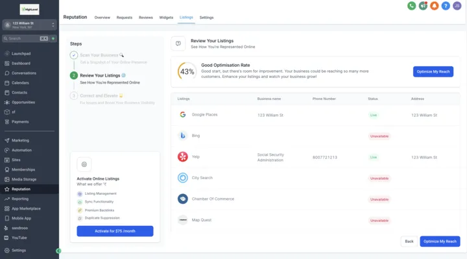Click the Back button
Viewport: 467px width, 259px height.
pyautogui.click(x=409, y=241)
